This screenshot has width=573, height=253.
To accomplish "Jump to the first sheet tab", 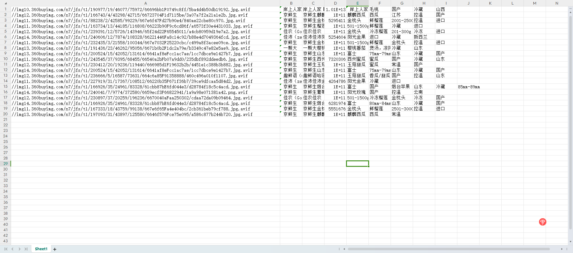I will pyautogui.click(x=6, y=249).
